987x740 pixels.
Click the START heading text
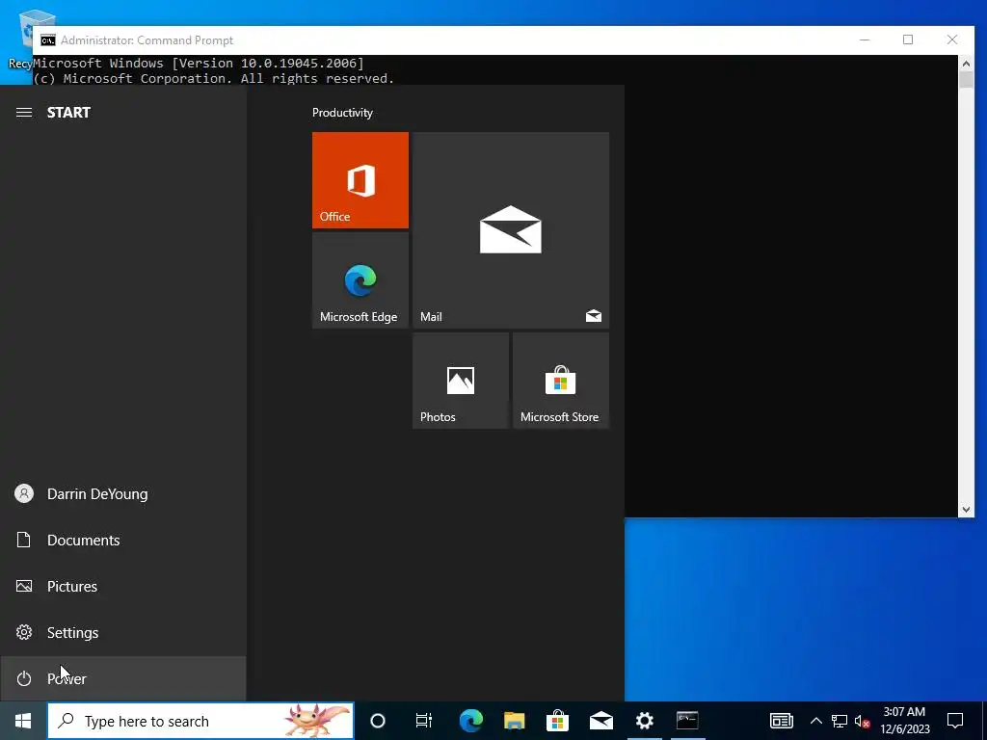click(x=68, y=113)
